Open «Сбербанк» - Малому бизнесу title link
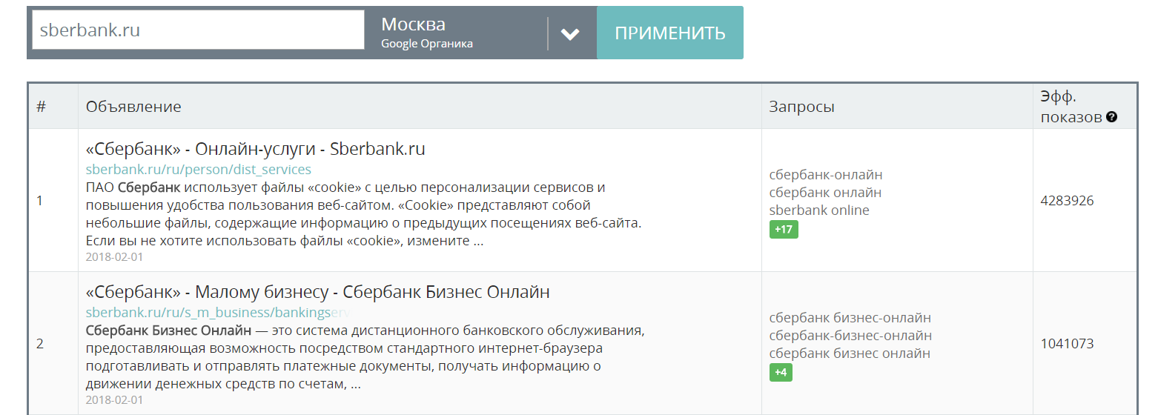This screenshot has height=415, width=1158. [x=318, y=292]
